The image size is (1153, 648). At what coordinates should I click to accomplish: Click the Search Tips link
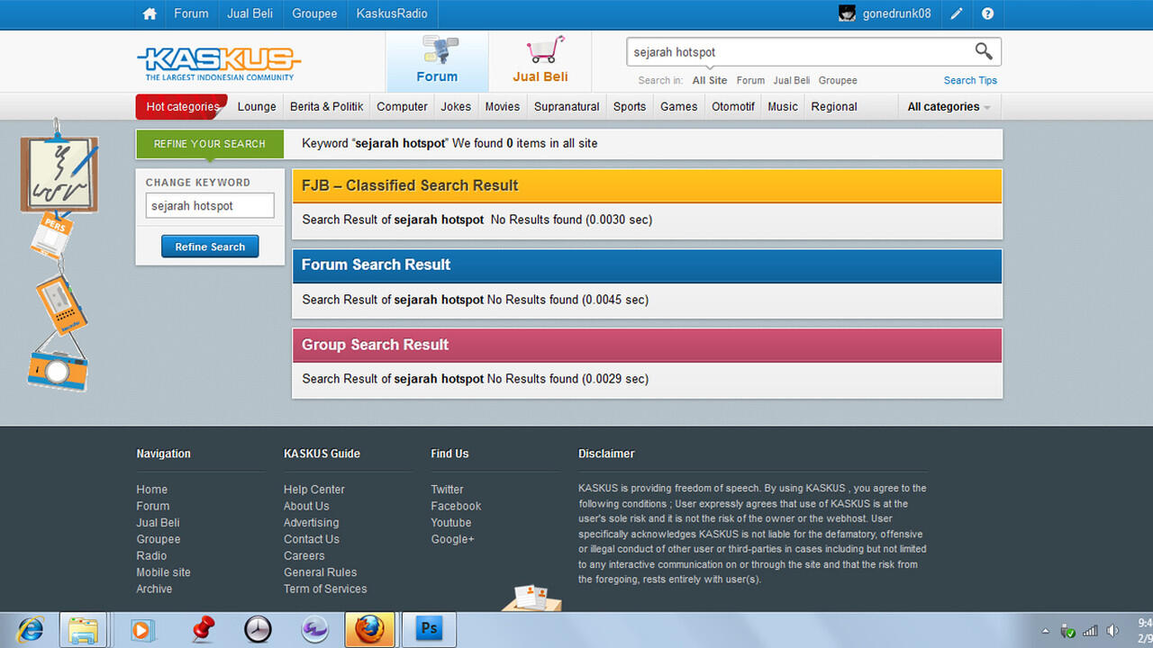coord(970,80)
